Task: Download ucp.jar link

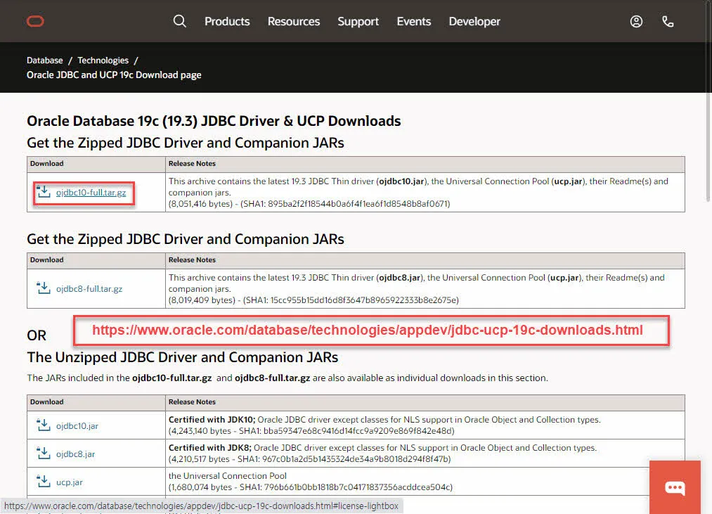Action: [x=69, y=482]
